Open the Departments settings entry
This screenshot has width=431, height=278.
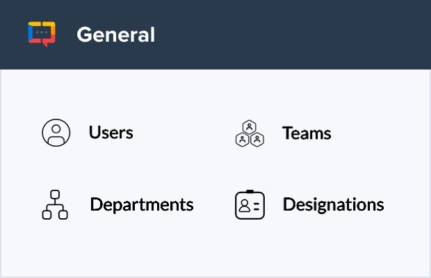141,204
